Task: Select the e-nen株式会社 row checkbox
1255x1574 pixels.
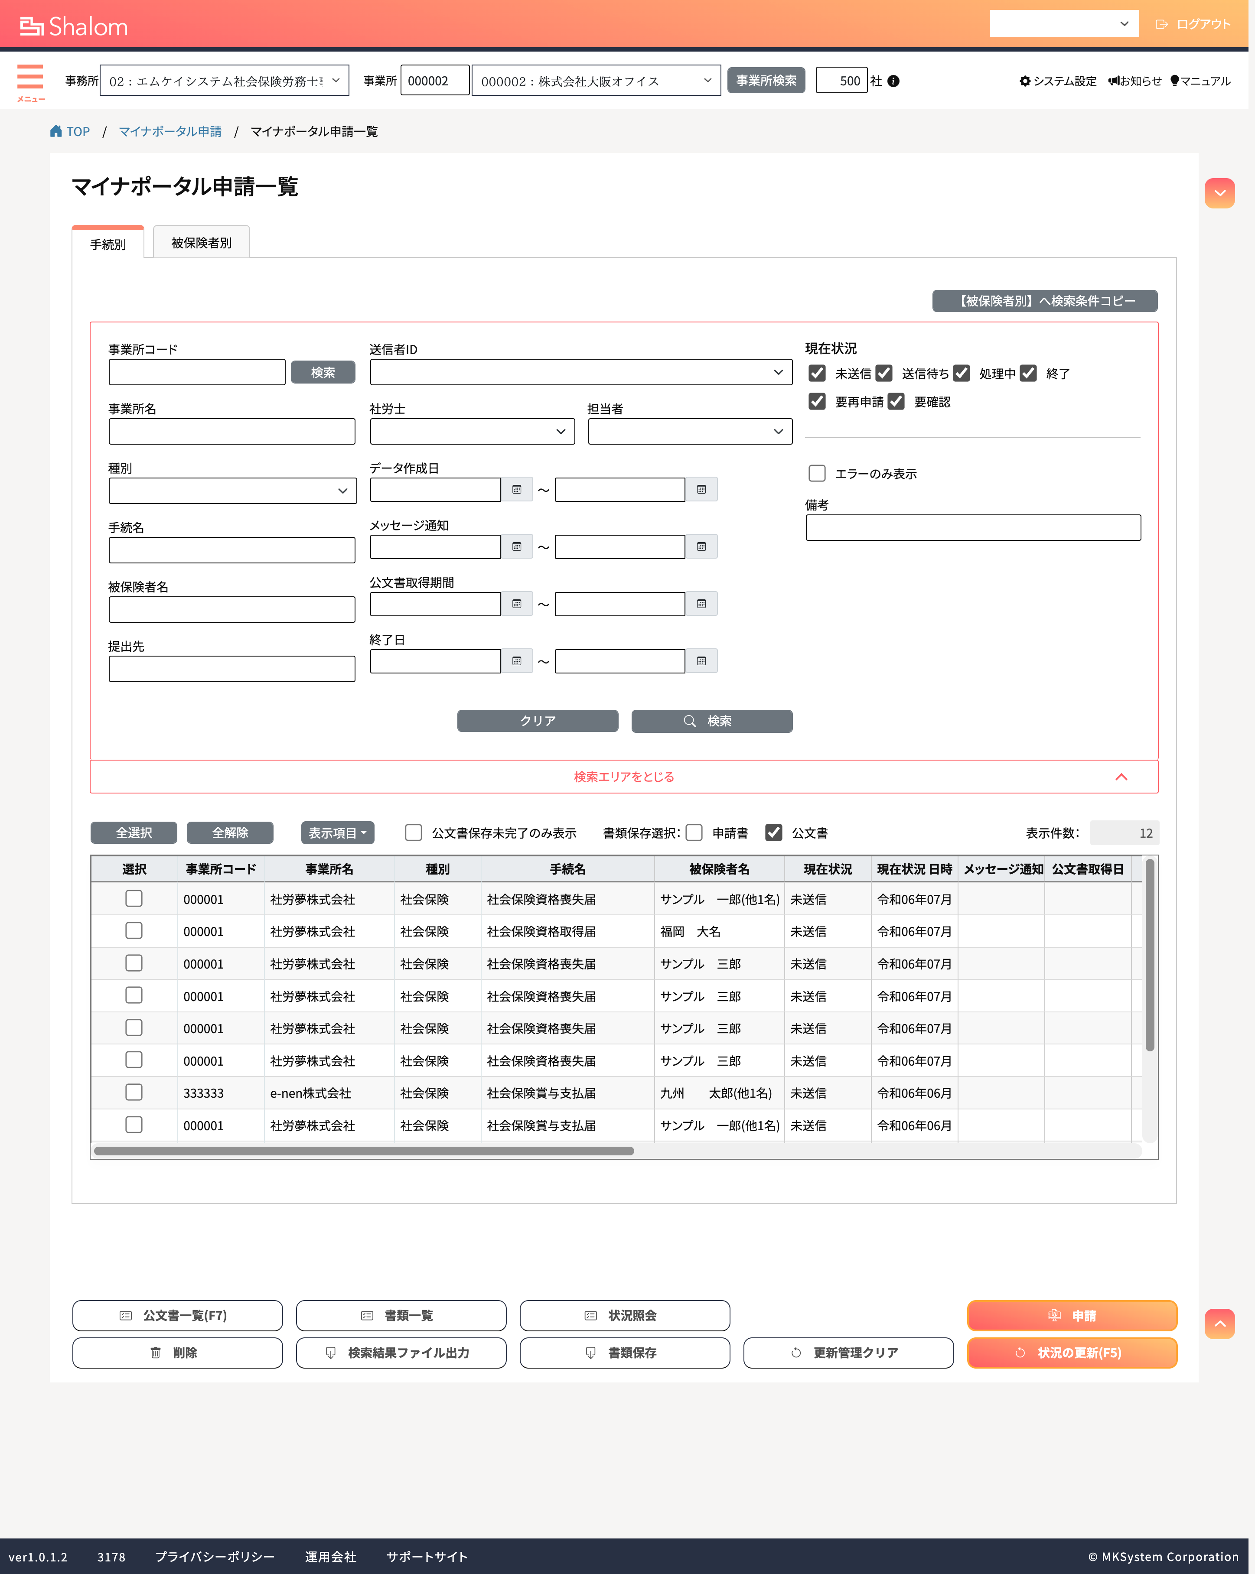Action: (134, 1092)
